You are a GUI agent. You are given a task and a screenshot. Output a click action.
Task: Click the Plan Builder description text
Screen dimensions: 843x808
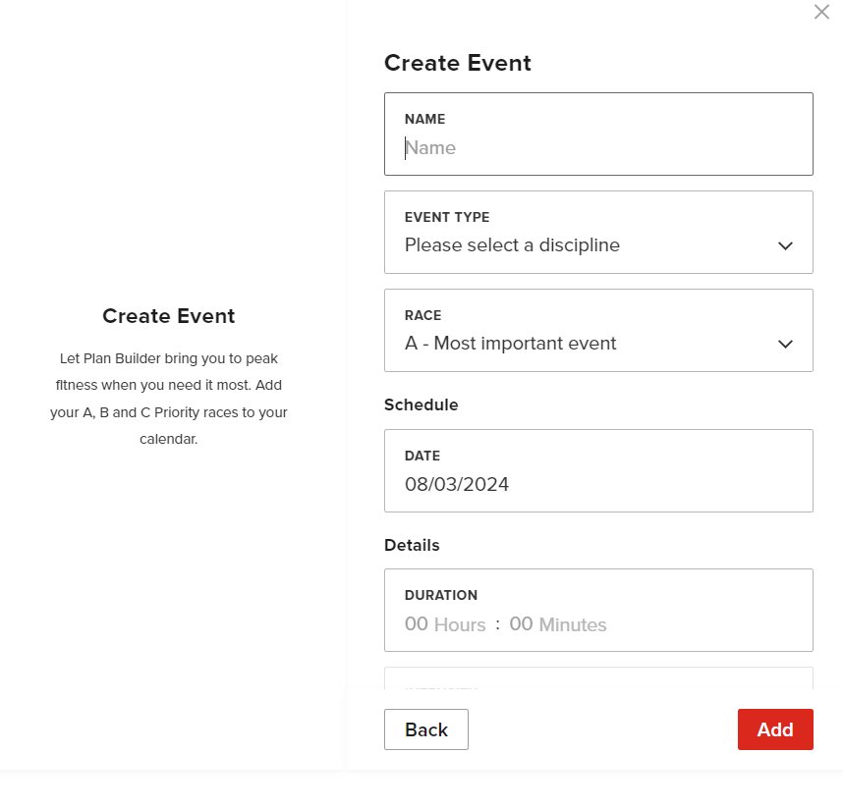click(x=169, y=399)
